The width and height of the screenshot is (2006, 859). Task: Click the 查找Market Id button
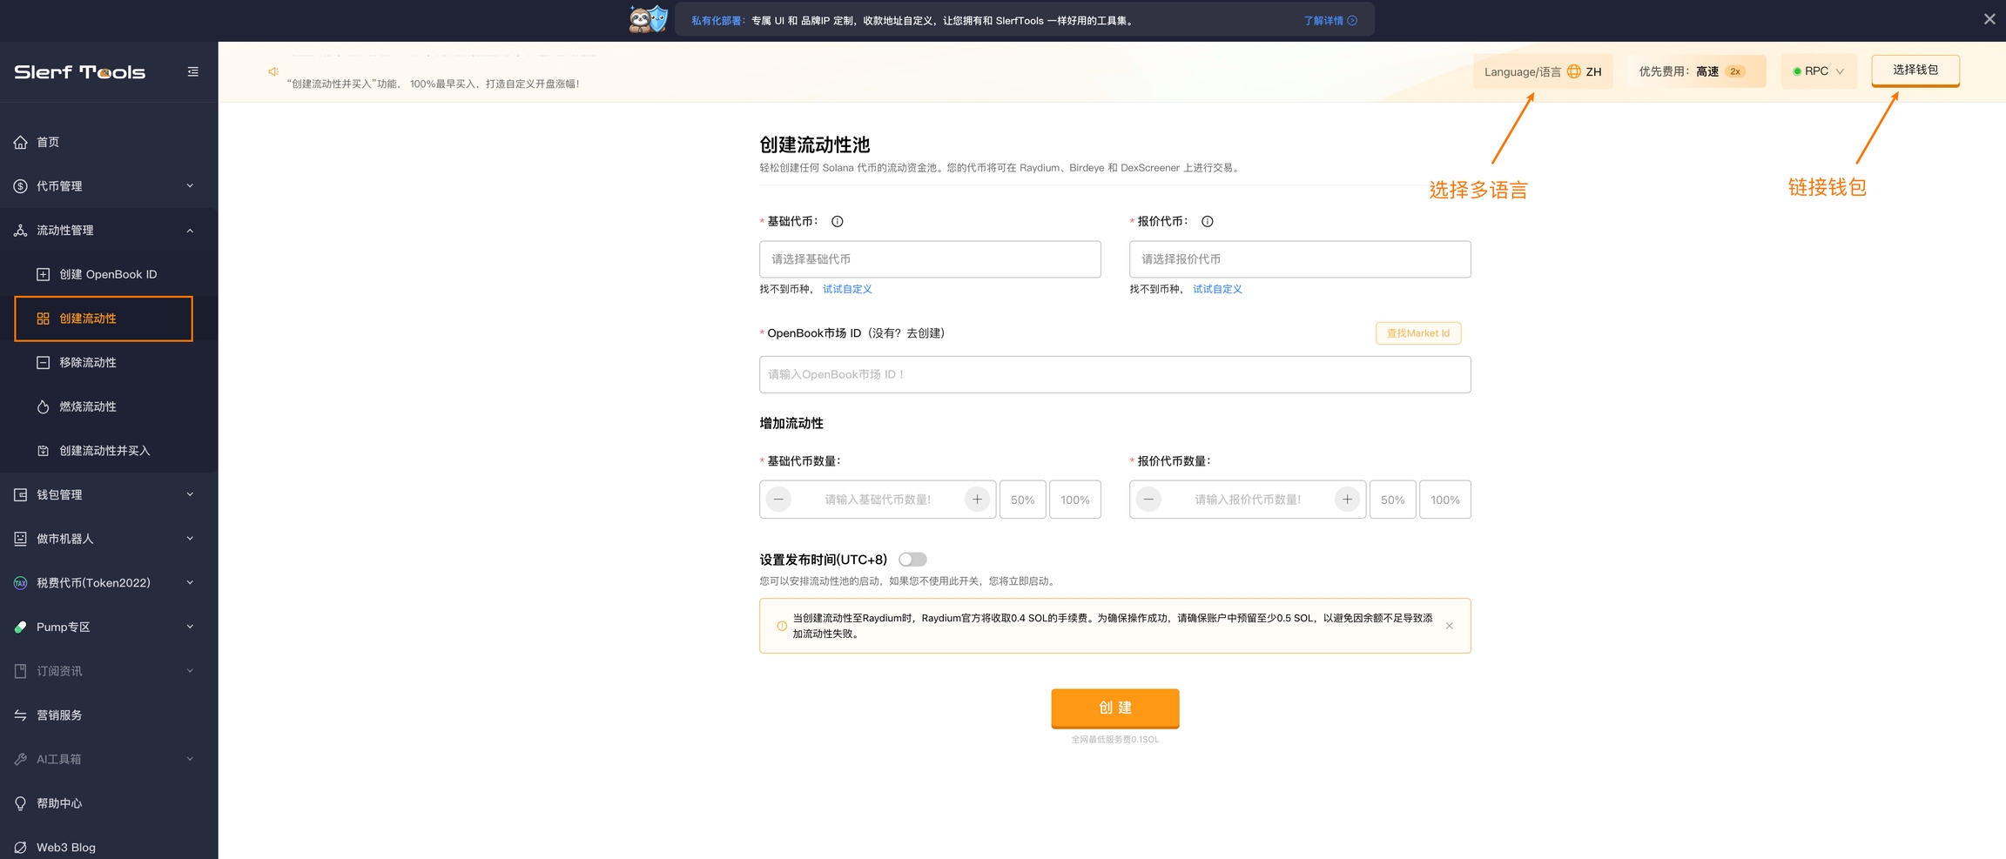pyautogui.click(x=1417, y=333)
